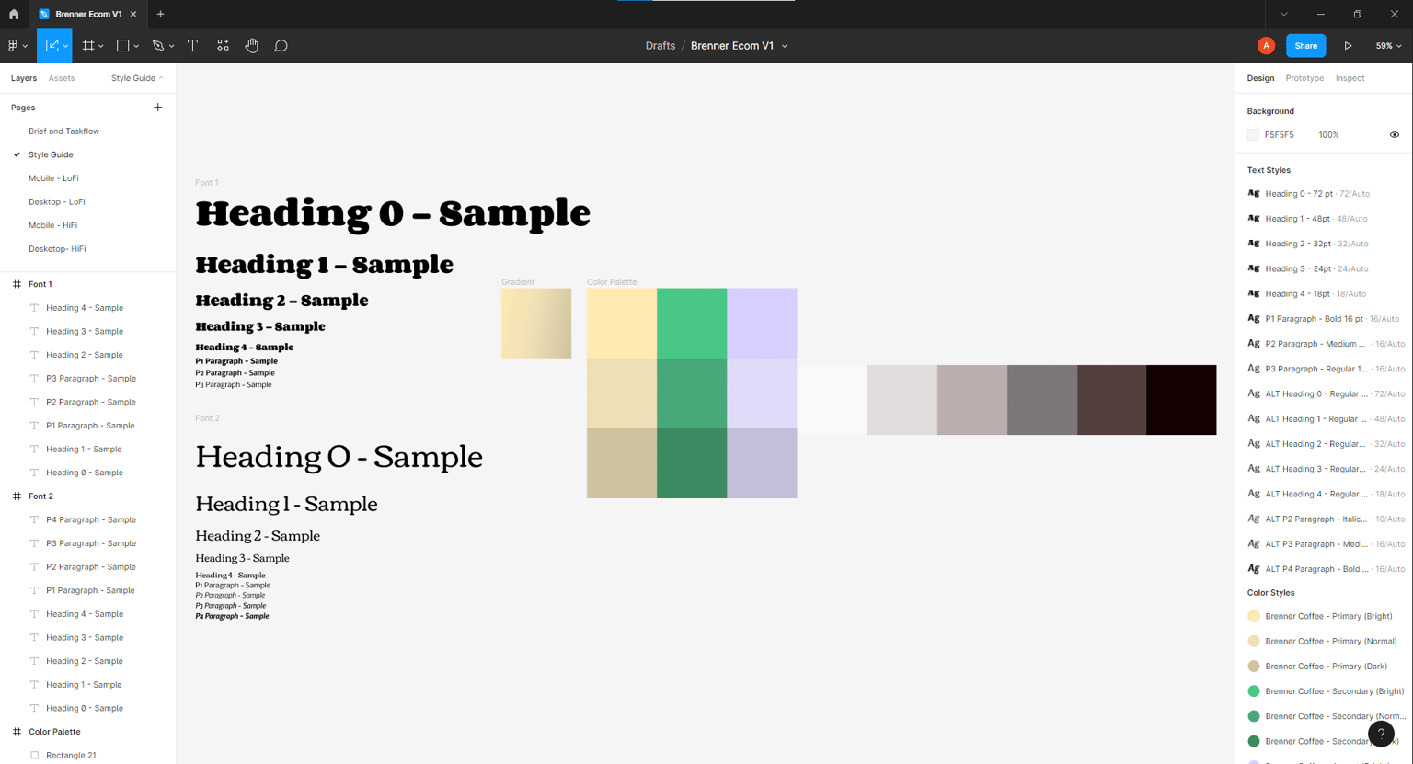Edit the background opacity 100% field
This screenshot has height=764, width=1413.
tap(1328, 135)
